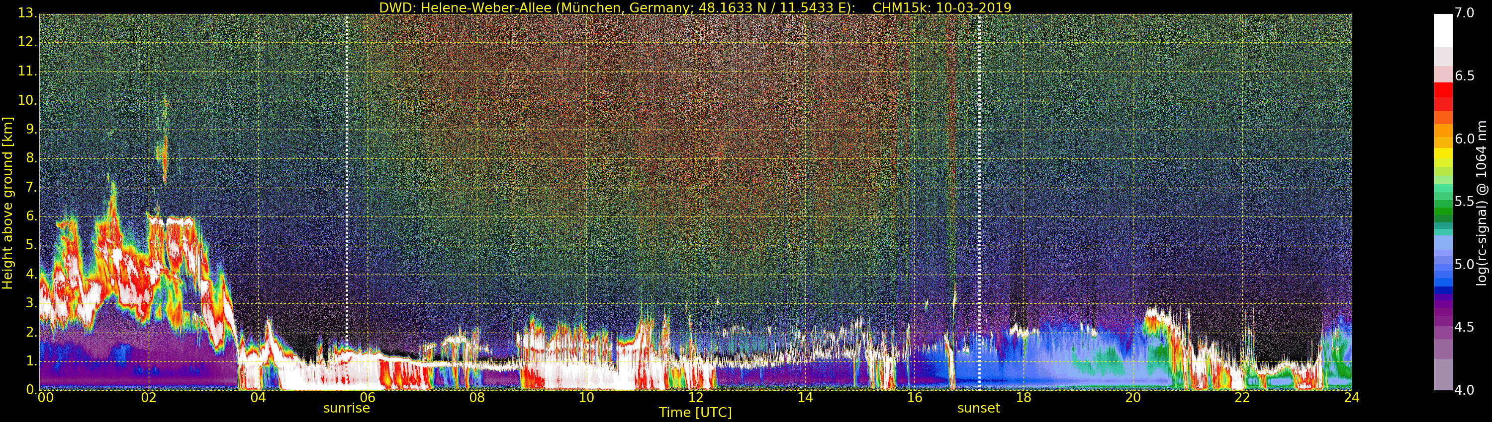The height and width of the screenshot is (422, 1492).
Task: Select colorbar value "4.5"
Action: point(1464,327)
